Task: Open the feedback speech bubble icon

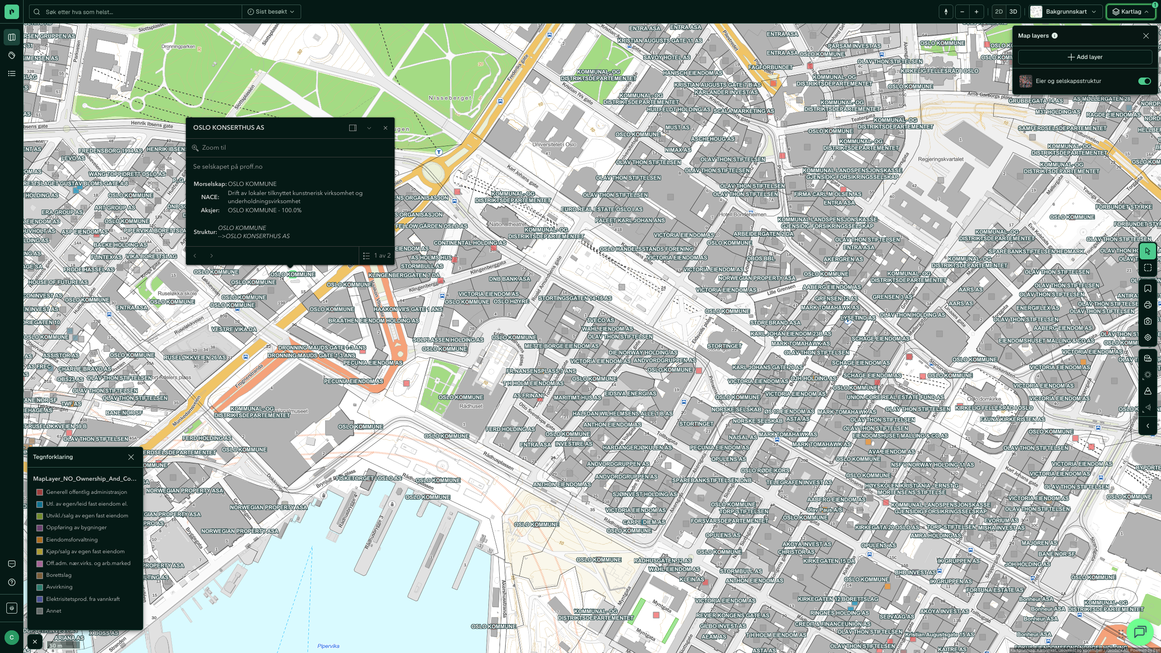Action: pos(12,564)
